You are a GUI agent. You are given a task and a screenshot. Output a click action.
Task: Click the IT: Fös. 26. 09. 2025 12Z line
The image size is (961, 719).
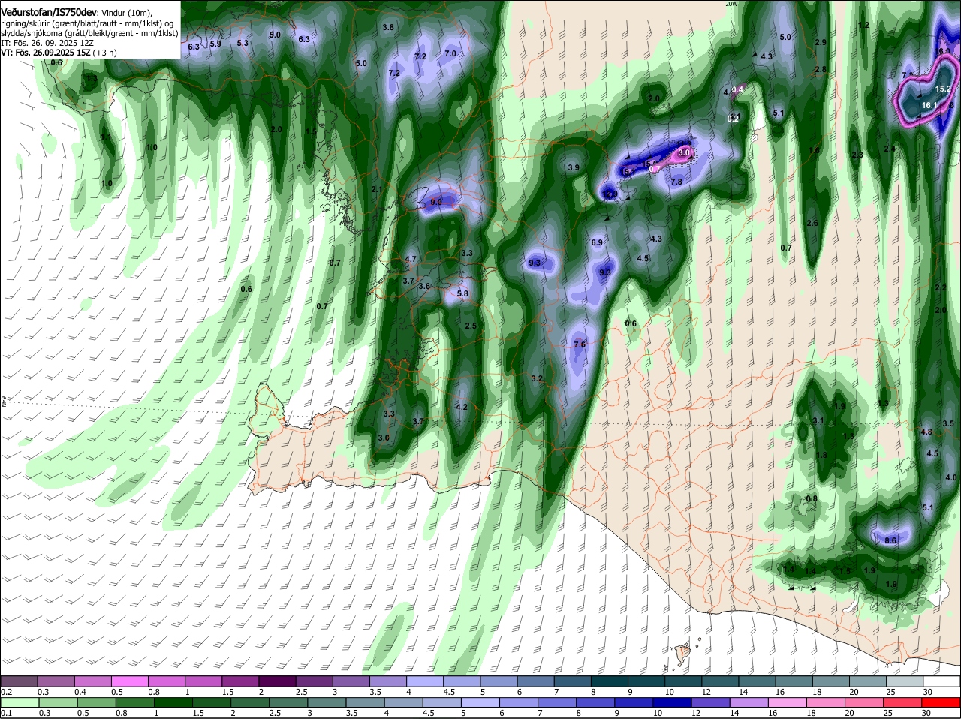[x=47, y=43]
